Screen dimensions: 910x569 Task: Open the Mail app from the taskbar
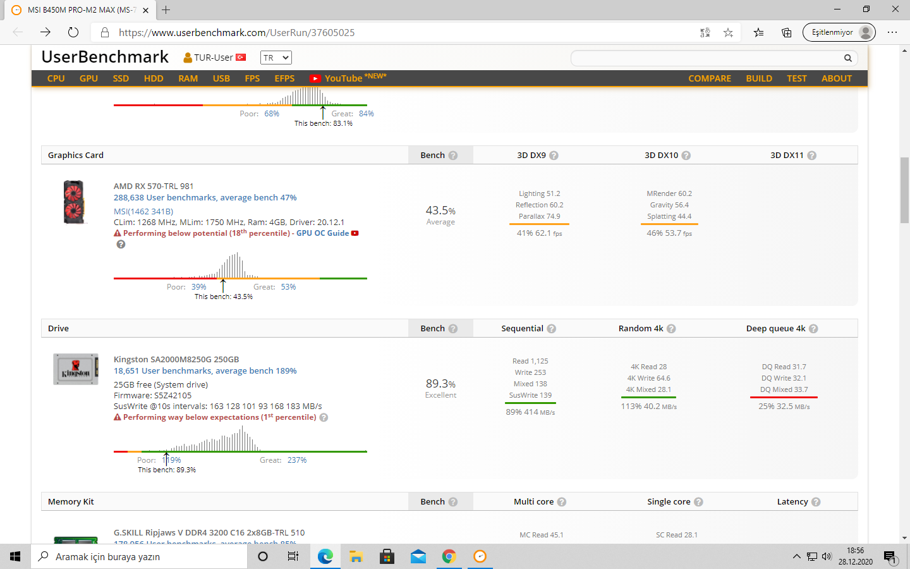click(418, 556)
